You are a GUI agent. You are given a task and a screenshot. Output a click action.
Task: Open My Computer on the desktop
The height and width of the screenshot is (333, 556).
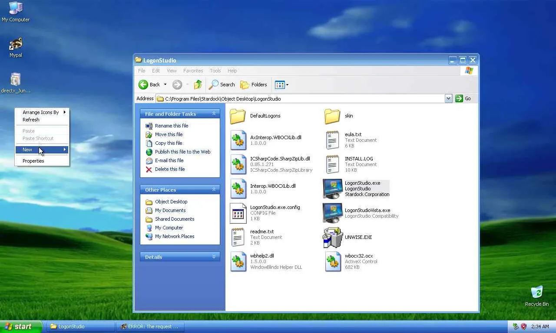point(16,12)
